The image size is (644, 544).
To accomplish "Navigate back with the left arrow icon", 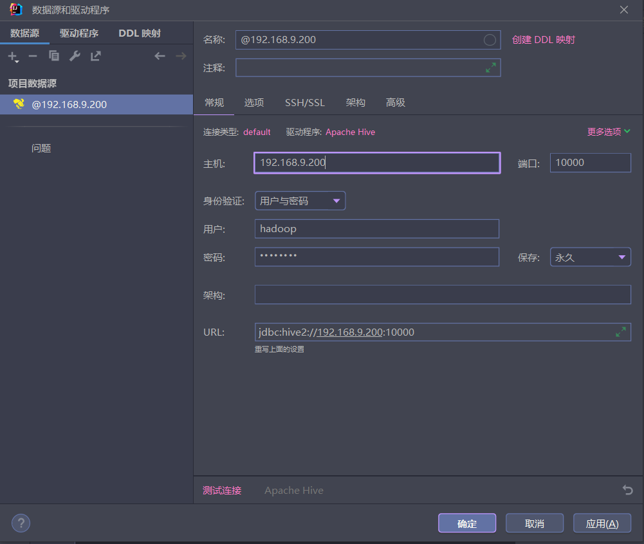I will click(160, 56).
